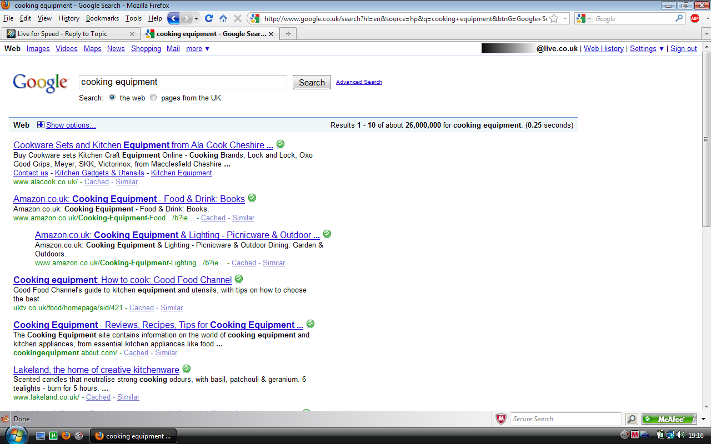Reload the page with the refresh icon
The width and height of the screenshot is (711, 444).
(x=209, y=18)
